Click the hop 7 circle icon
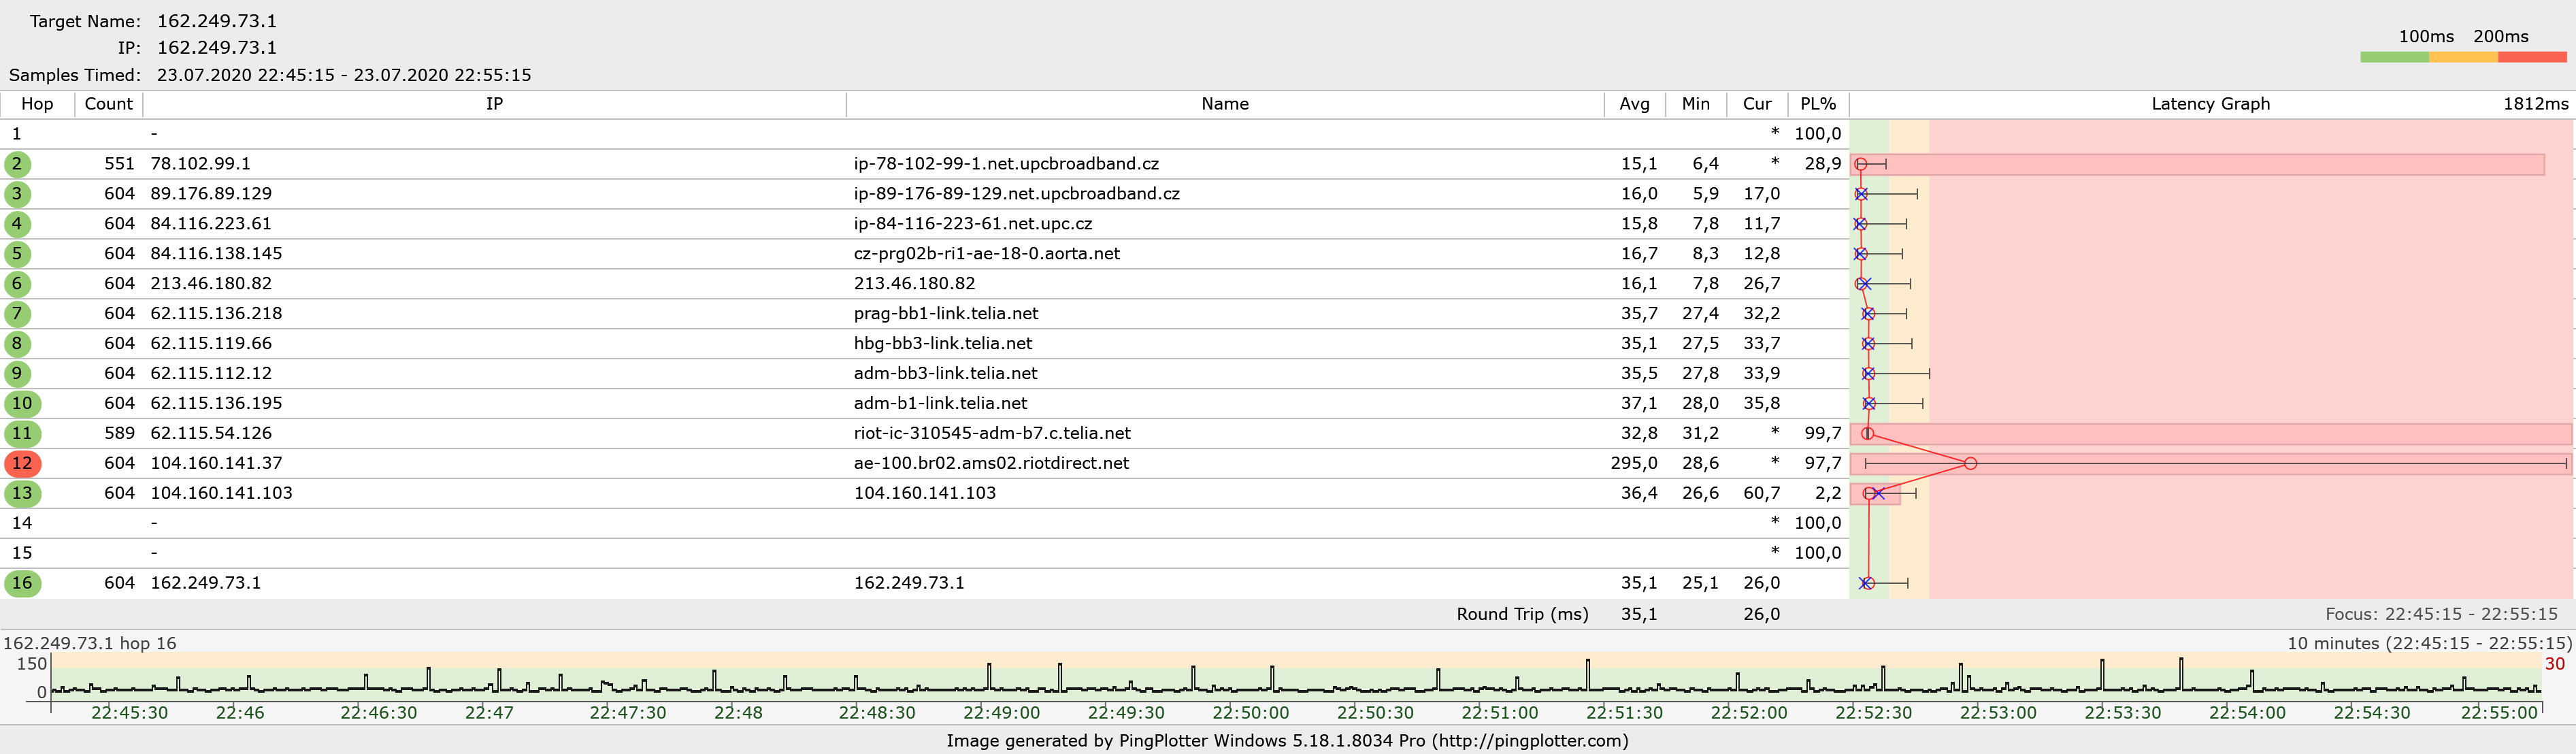This screenshot has width=2576, height=754. pyautogui.click(x=17, y=313)
